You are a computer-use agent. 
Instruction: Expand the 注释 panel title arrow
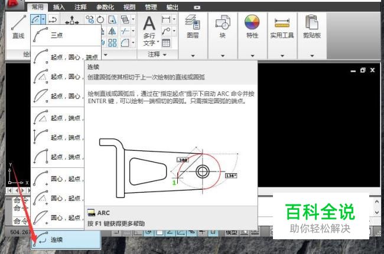165,54
